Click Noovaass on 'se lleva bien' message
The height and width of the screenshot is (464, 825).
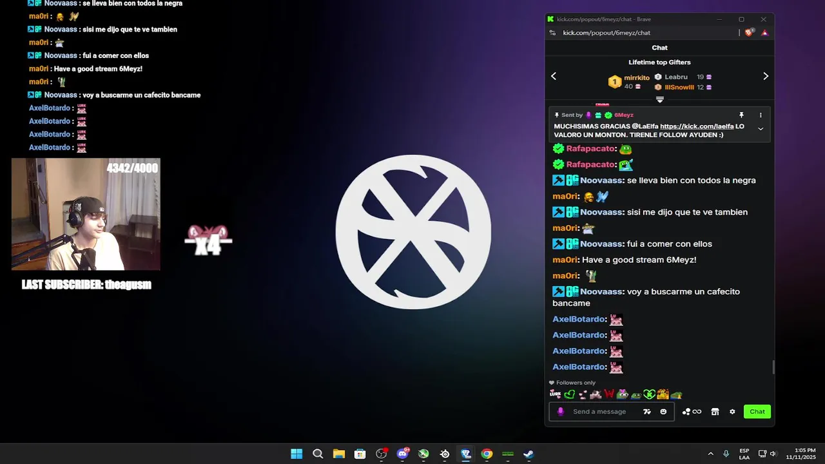click(x=601, y=180)
